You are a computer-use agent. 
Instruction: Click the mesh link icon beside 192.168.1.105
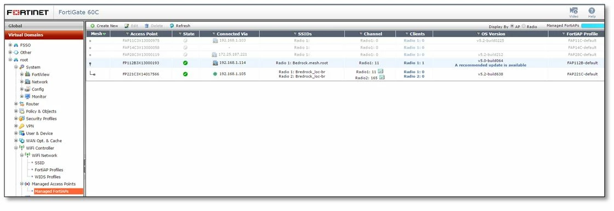point(215,74)
